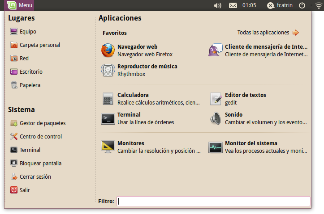Open the fcatrin user menu
Screen dimensions: 324x214
click(280, 5)
